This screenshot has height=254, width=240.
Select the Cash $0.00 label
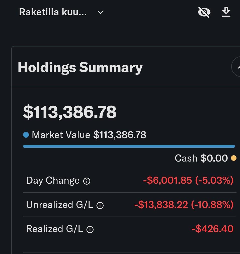201,158
